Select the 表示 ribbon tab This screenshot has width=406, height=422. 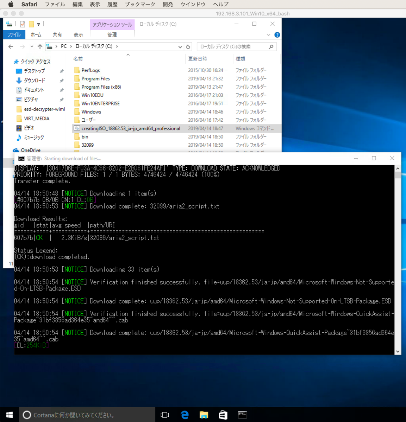[x=78, y=34]
